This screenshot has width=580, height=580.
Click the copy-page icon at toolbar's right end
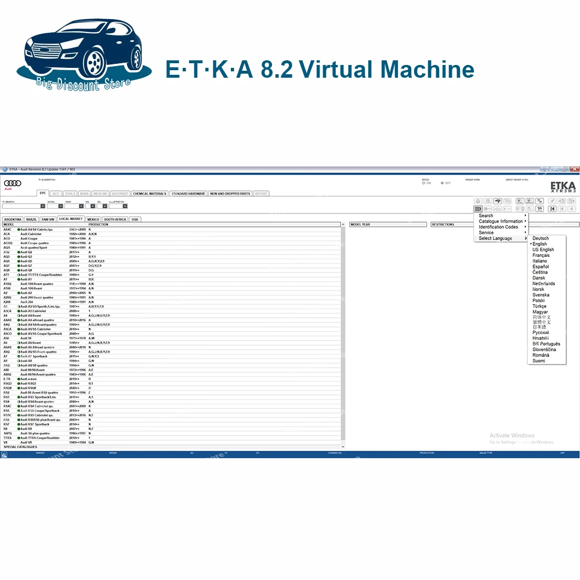pos(572,201)
